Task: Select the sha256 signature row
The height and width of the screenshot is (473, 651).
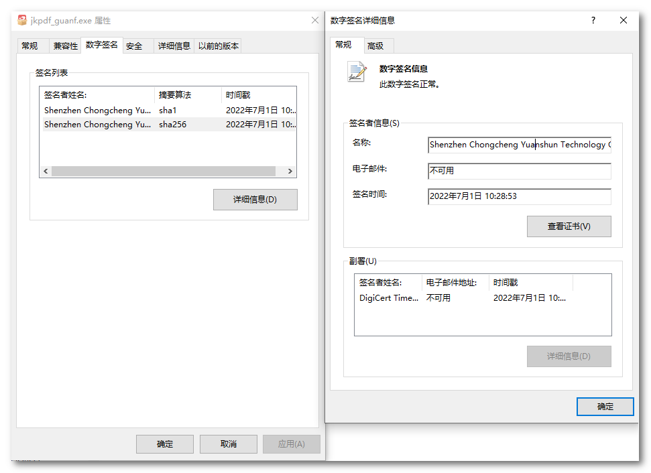Action: [x=168, y=125]
